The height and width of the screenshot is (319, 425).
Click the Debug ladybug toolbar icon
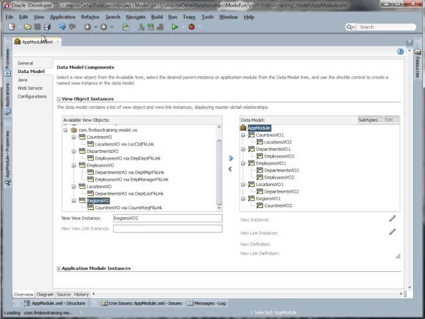coord(192,27)
